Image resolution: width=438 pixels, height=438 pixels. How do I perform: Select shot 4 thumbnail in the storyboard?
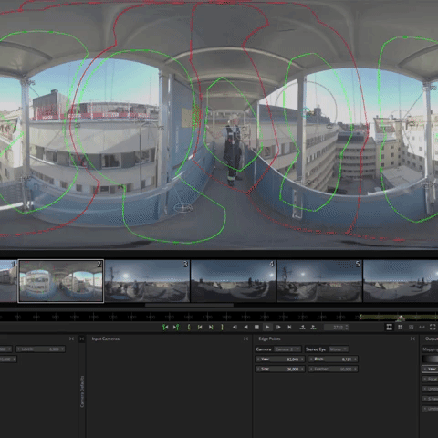(x=234, y=281)
